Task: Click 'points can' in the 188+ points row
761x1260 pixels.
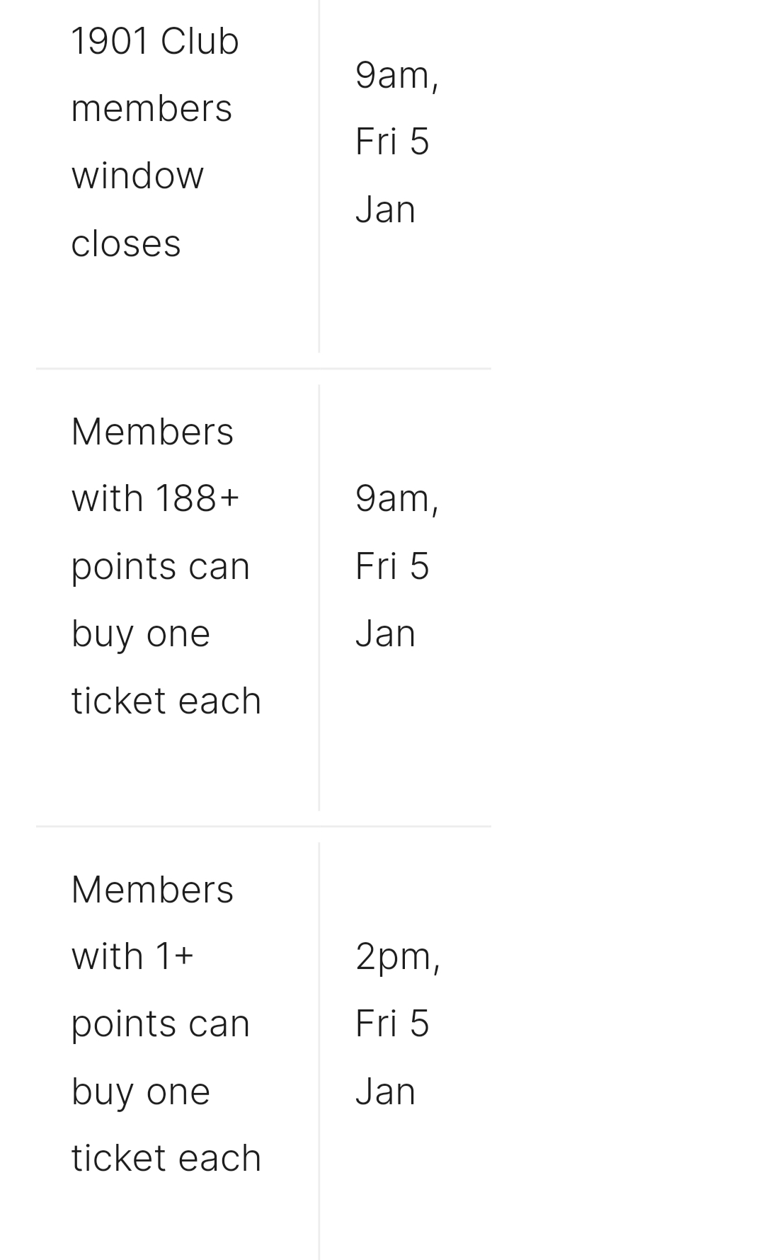Action: (x=161, y=566)
